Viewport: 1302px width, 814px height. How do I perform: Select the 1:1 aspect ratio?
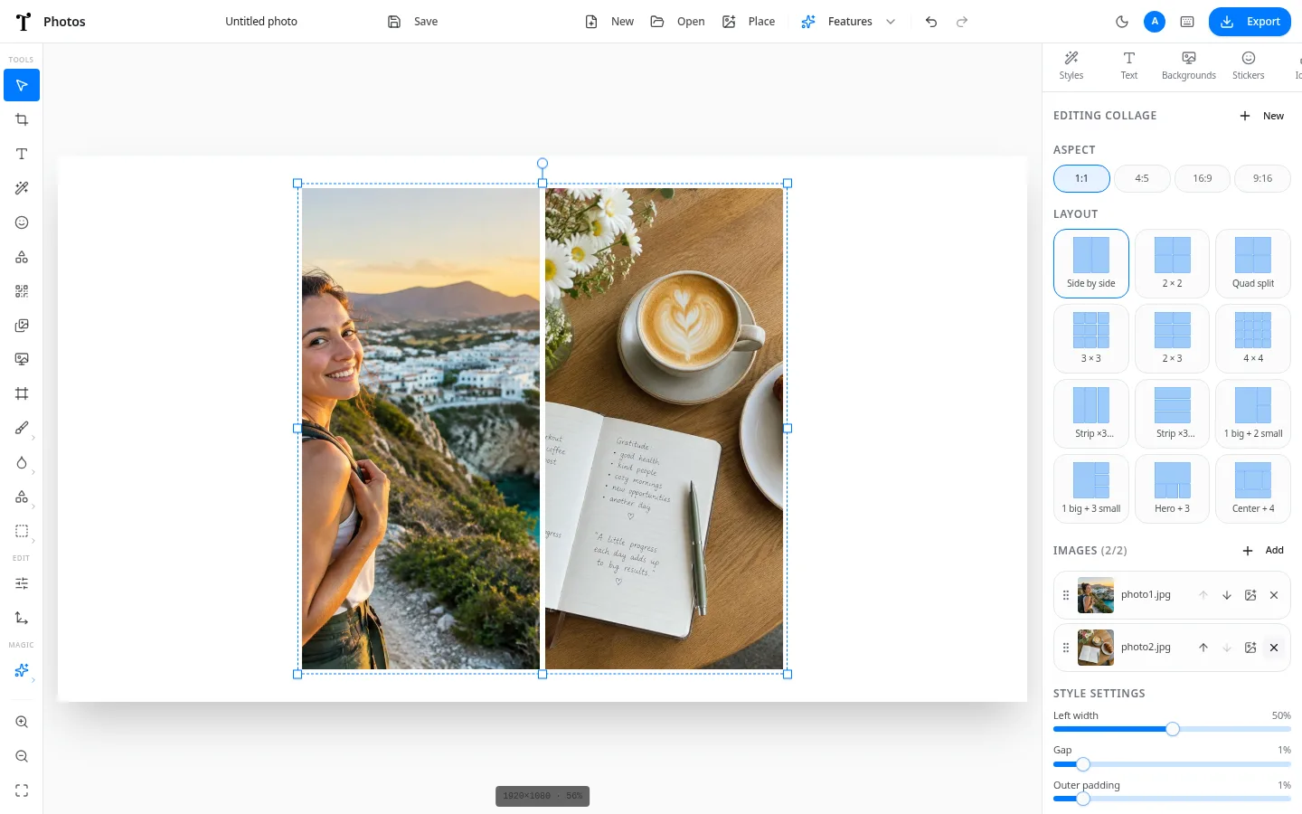[1081, 178]
